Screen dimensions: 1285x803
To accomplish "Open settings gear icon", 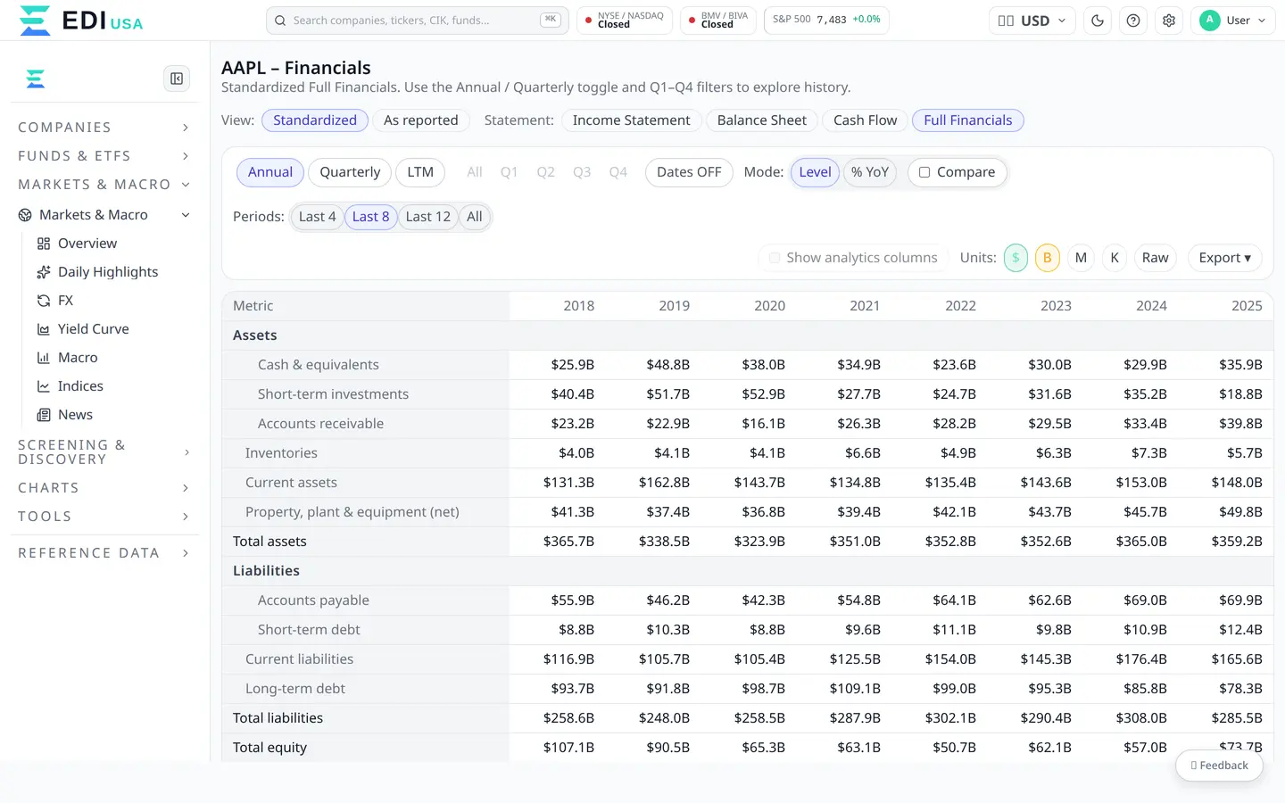I will (1169, 21).
